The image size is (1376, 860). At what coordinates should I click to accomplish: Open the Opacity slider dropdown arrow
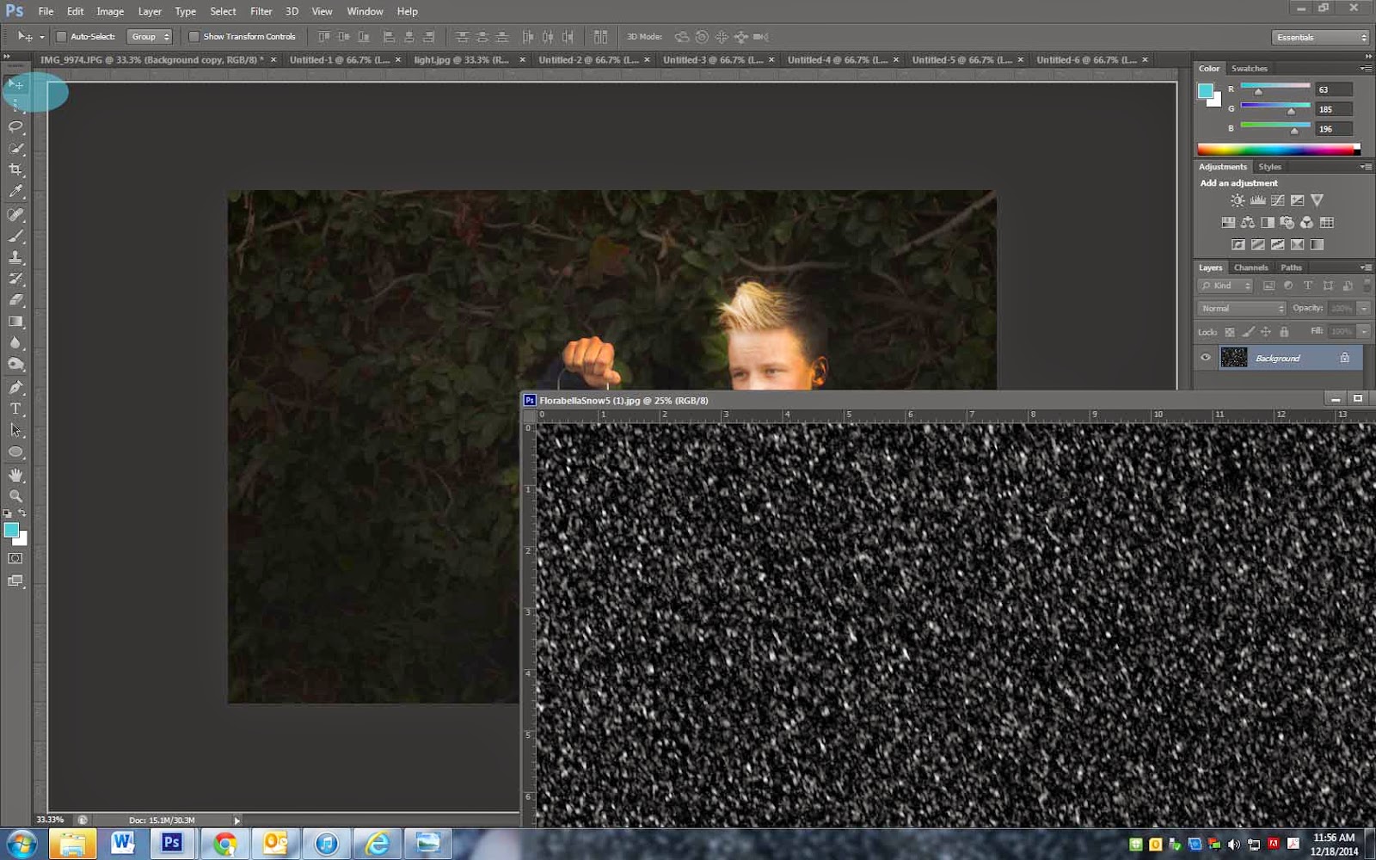1364,308
